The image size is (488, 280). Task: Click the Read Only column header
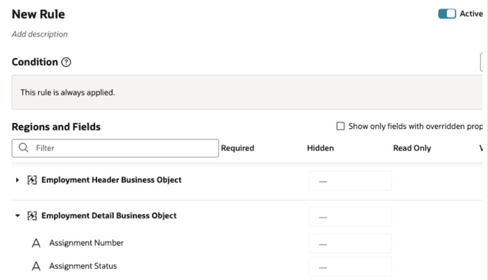412,148
